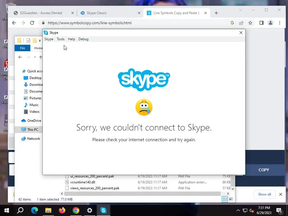The height and width of the screenshot is (216, 288).
Task: Go forward in Chrome browser
Action: tap(23, 23)
